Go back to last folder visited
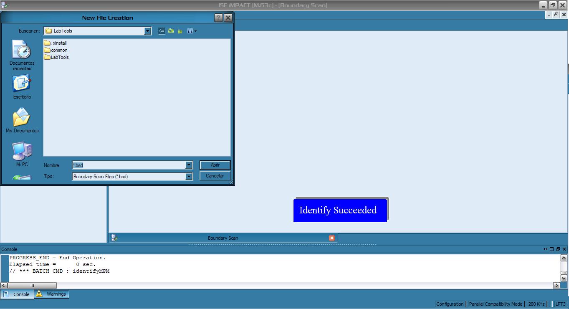This screenshot has height=309, width=569. tap(162, 31)
